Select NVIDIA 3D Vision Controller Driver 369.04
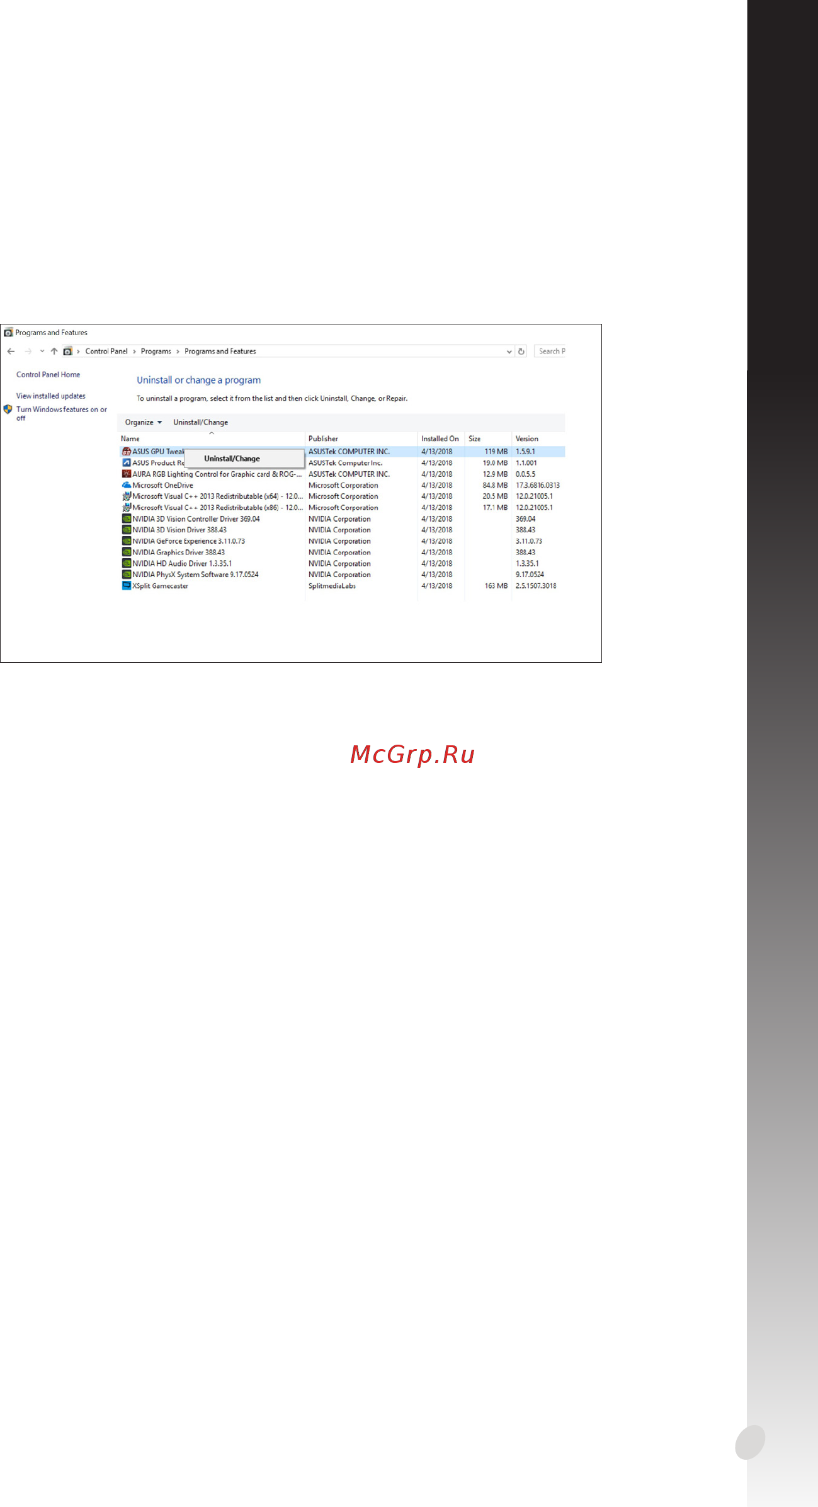 (x=196, y=519)
